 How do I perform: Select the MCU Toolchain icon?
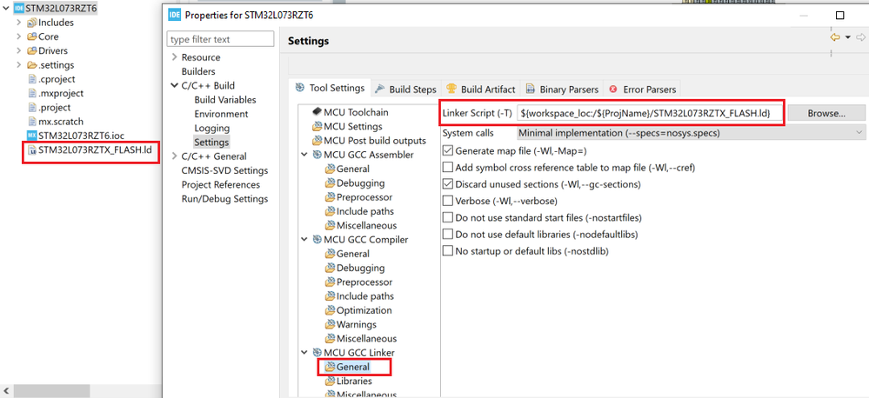(317, 112)
